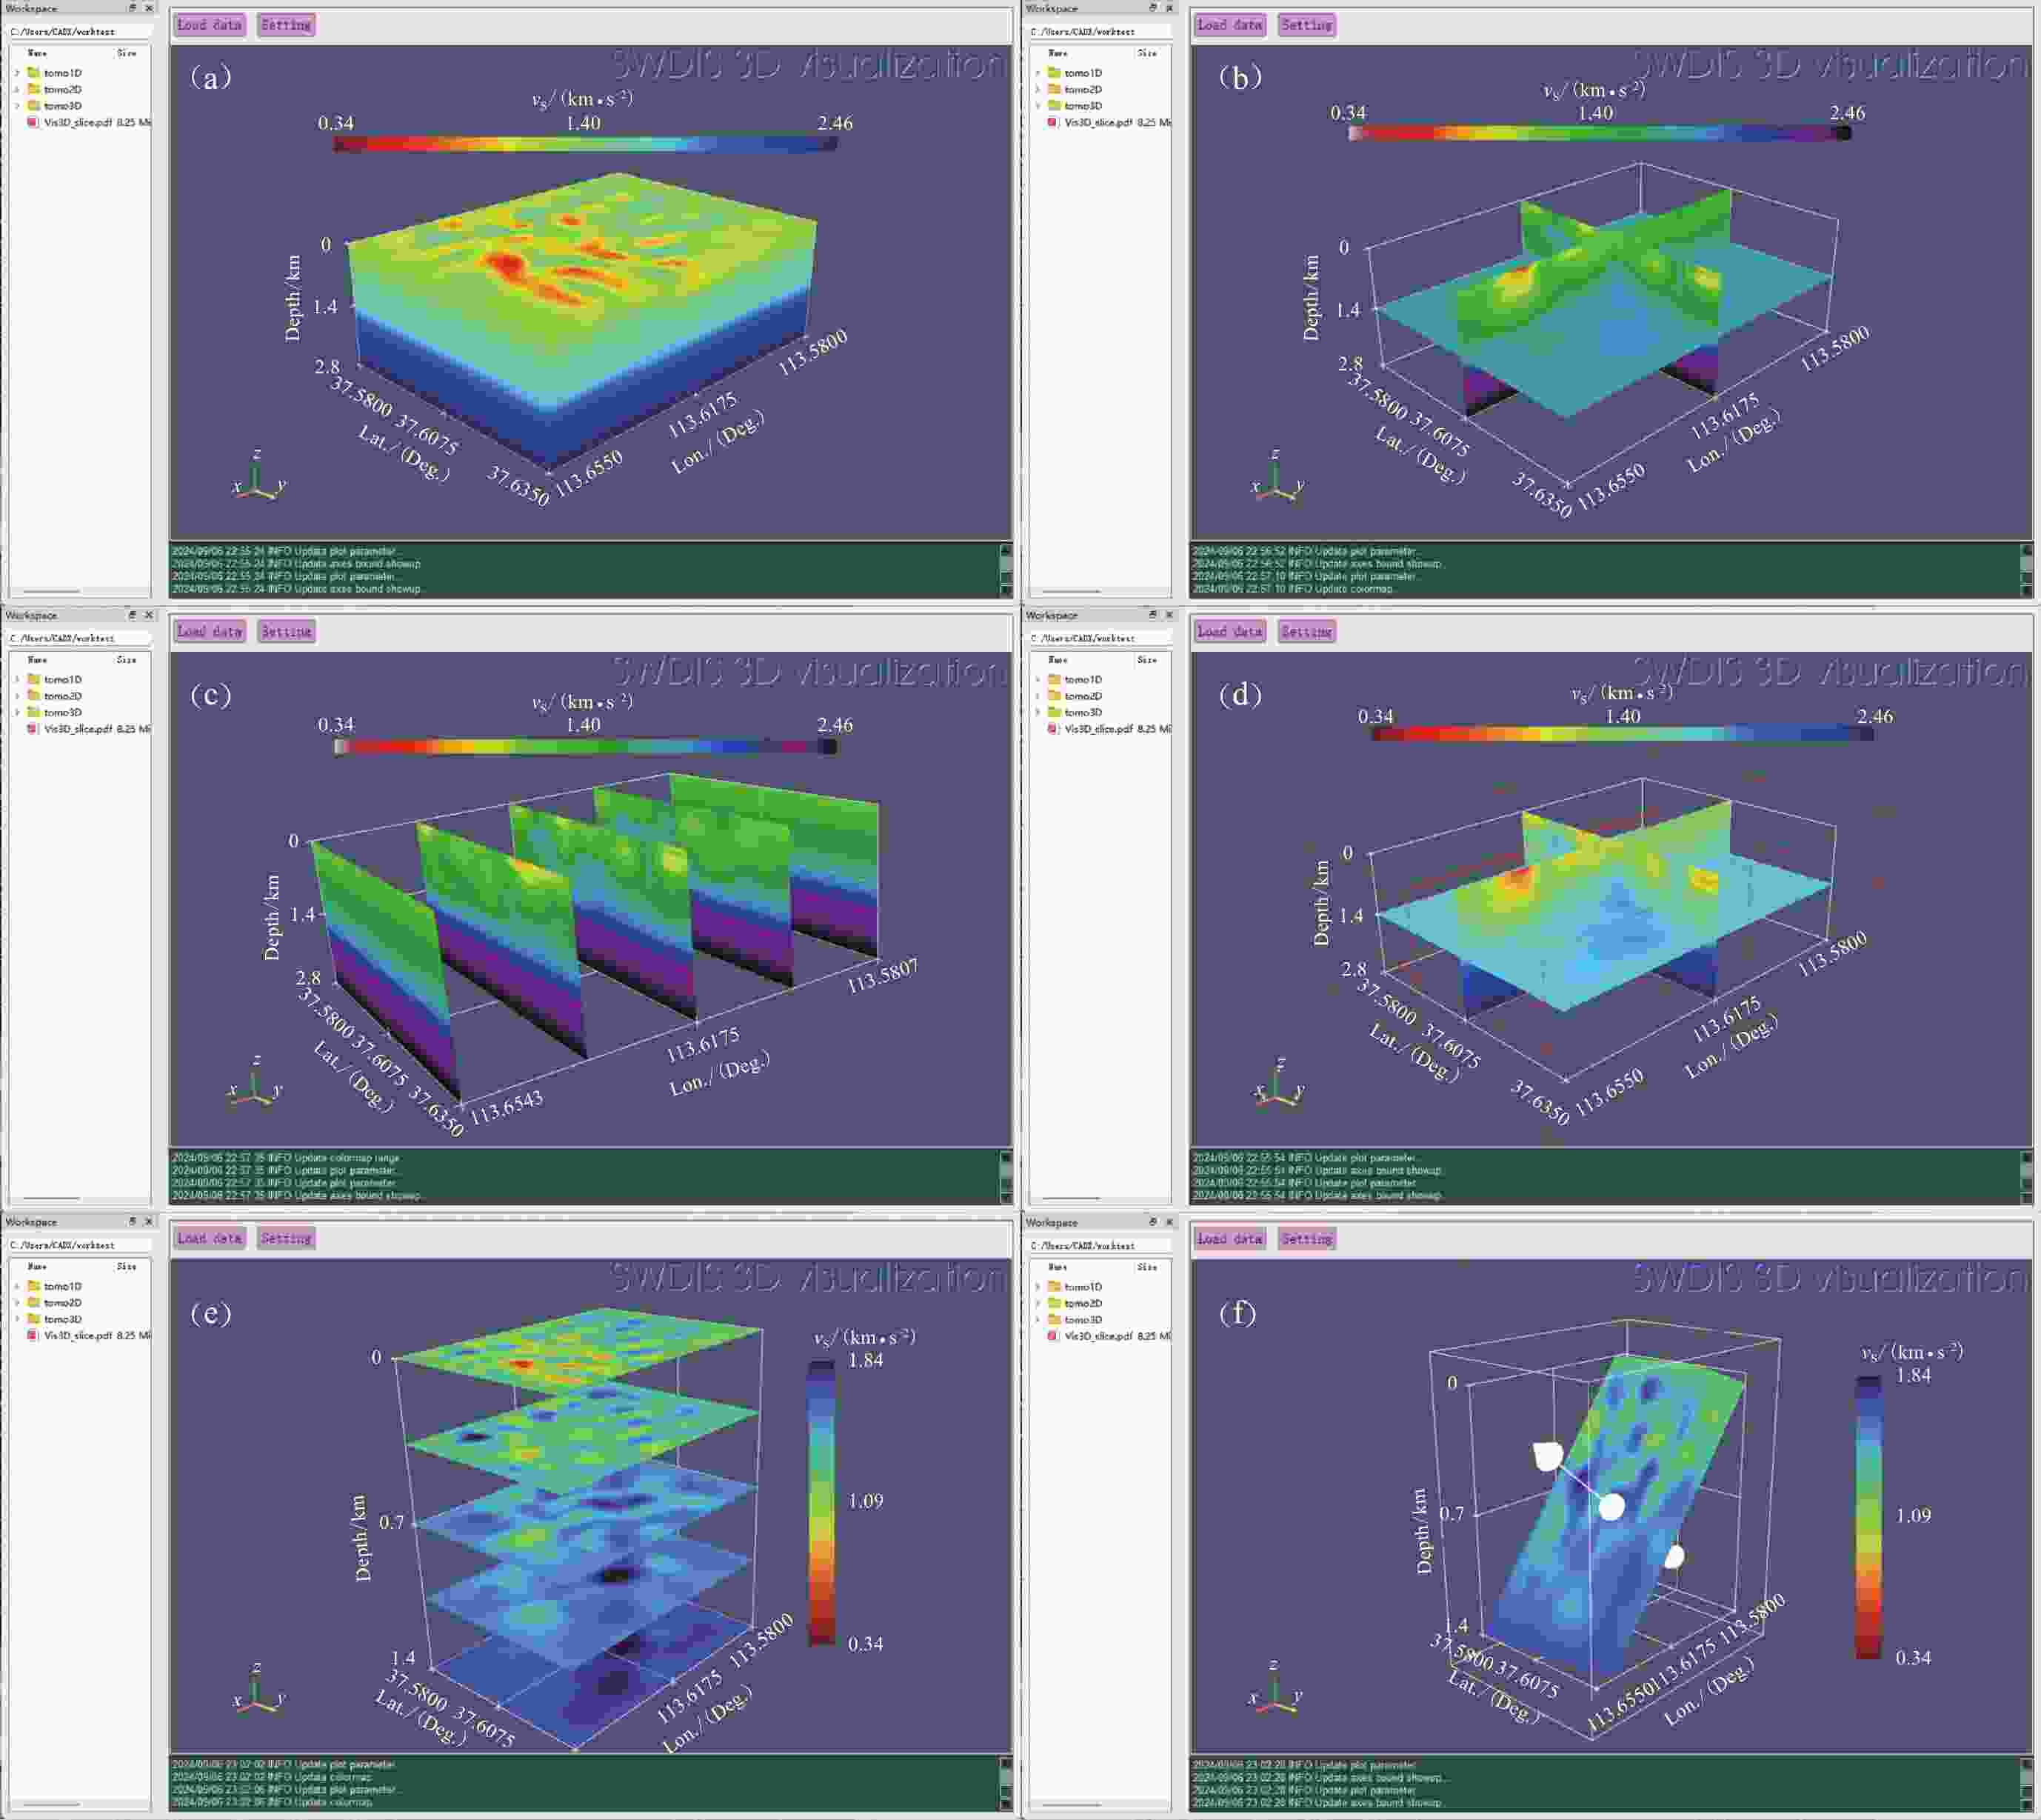The image size is (2041, 1820).
Task: Open Setting above panel (e)
Action: pyautogui.click(x=286, y=1239)
